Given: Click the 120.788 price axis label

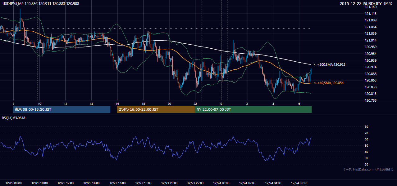Looking at the screenshot, I should [371, 100].
